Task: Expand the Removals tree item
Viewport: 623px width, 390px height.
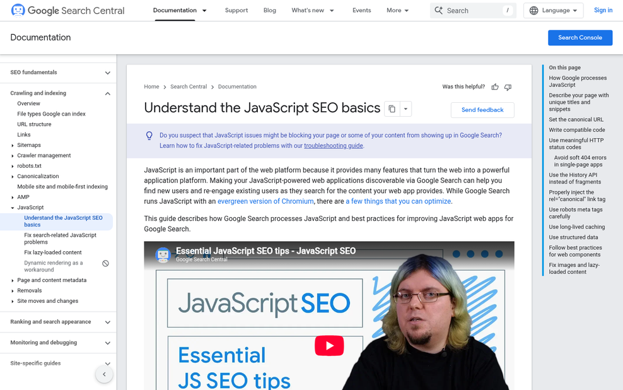Action: 13,291
